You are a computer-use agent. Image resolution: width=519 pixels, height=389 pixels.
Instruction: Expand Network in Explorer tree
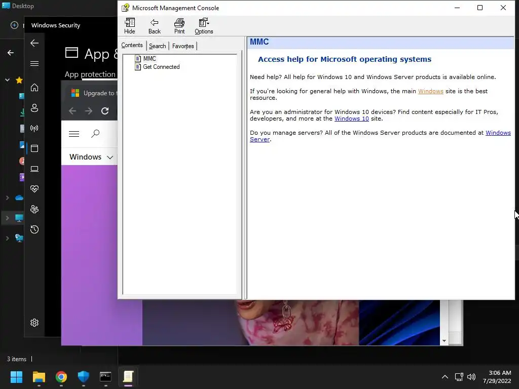pyautogui.click(x=7, y=238)
